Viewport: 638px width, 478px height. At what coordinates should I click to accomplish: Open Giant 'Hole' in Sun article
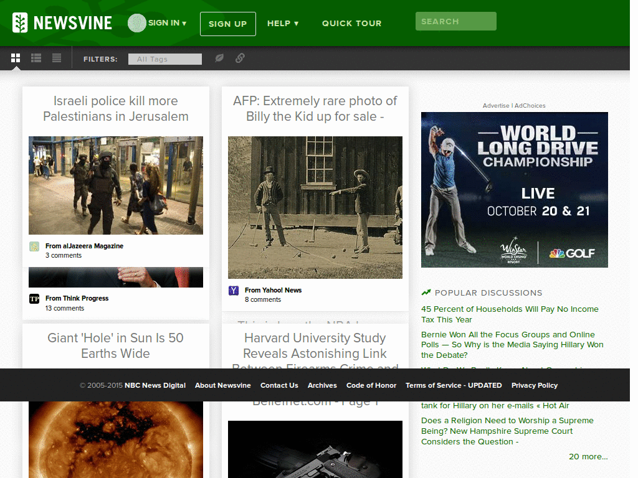coord(115,345)
